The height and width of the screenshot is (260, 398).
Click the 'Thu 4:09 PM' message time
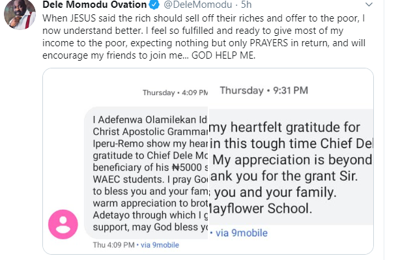pyautogui.click(x=113, y=245)
